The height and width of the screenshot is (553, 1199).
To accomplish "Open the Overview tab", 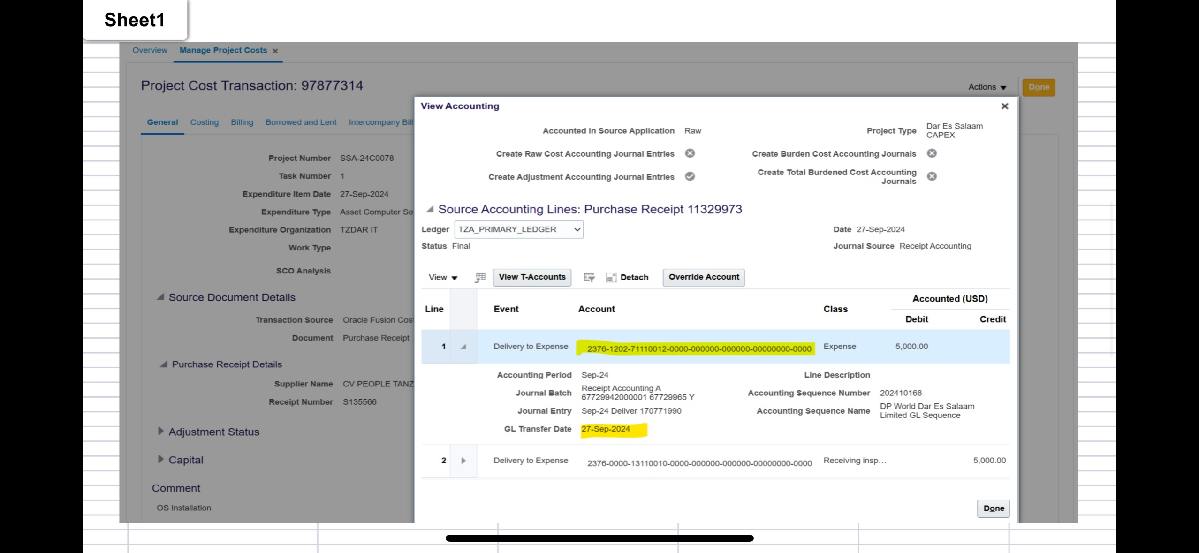I will tap(150, 50).
